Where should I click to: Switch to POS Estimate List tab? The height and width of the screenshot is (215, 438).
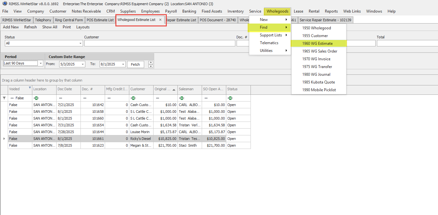tap(100, 20)
